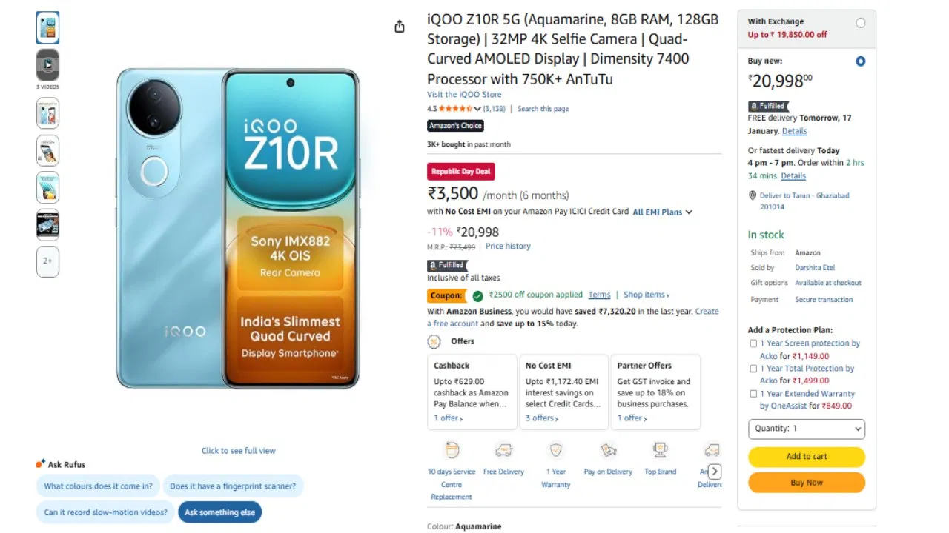Click the delivery location pin icon

[x=753, y=195]
